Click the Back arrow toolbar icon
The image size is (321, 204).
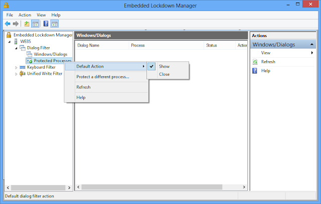pos(8,24)
